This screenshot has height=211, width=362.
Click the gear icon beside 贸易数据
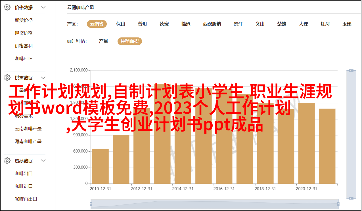coord(7,161)
